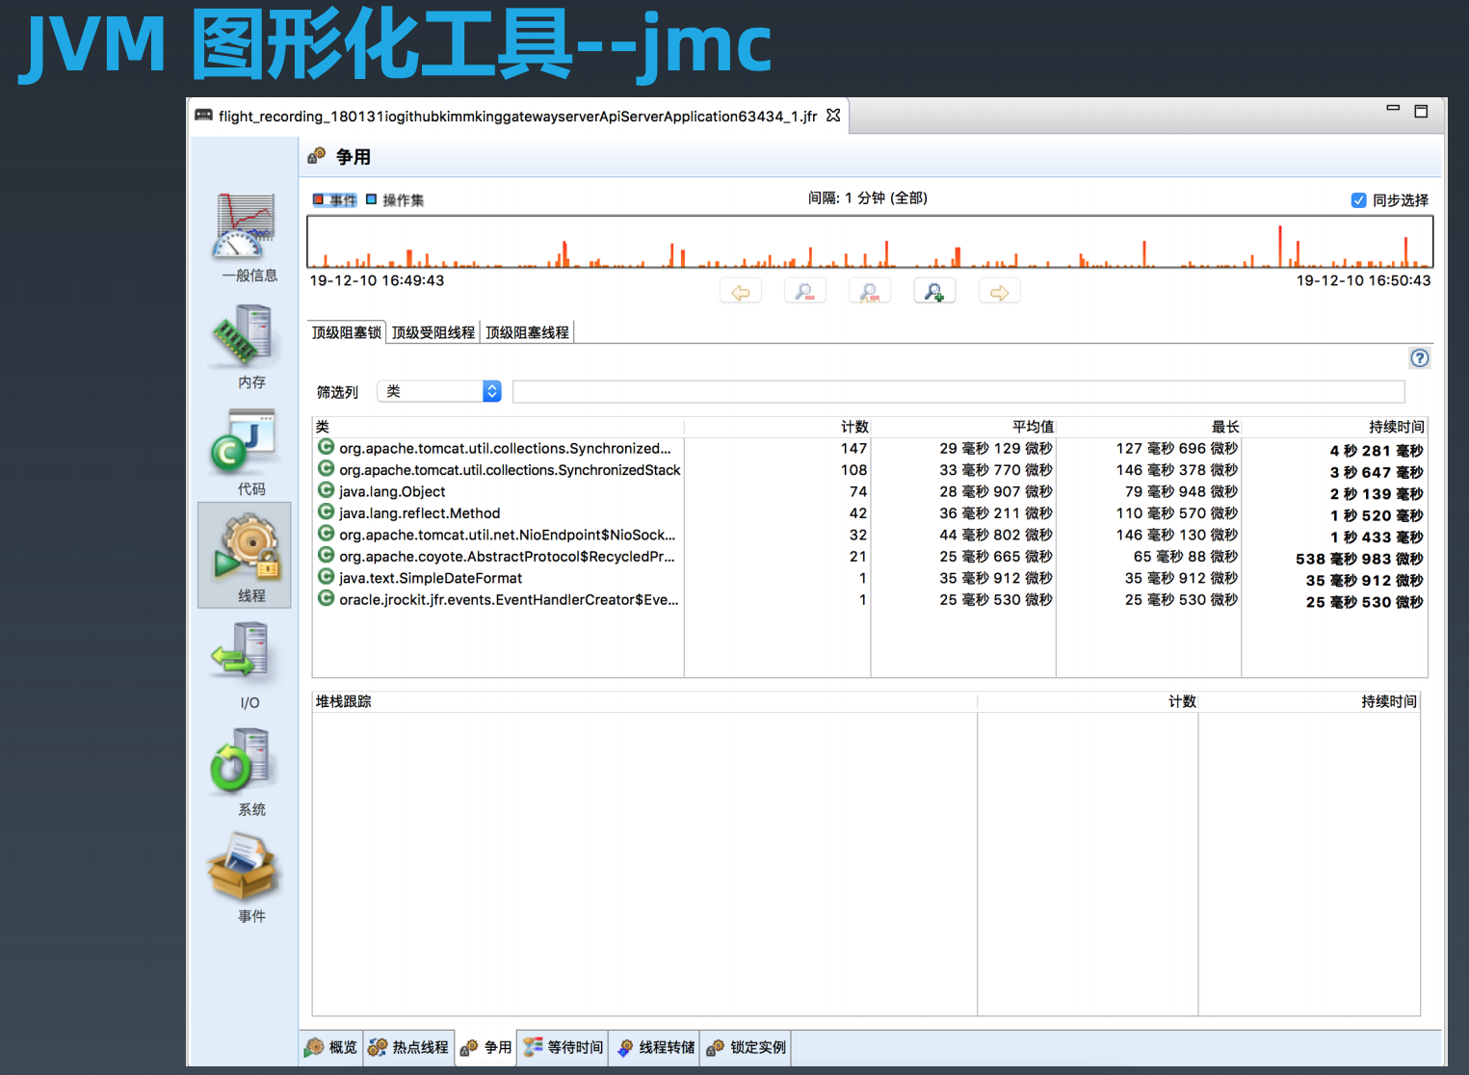Sort by 类 class column header
1469x1075 pixels.
pyautogui.click(x=498, y=427)
